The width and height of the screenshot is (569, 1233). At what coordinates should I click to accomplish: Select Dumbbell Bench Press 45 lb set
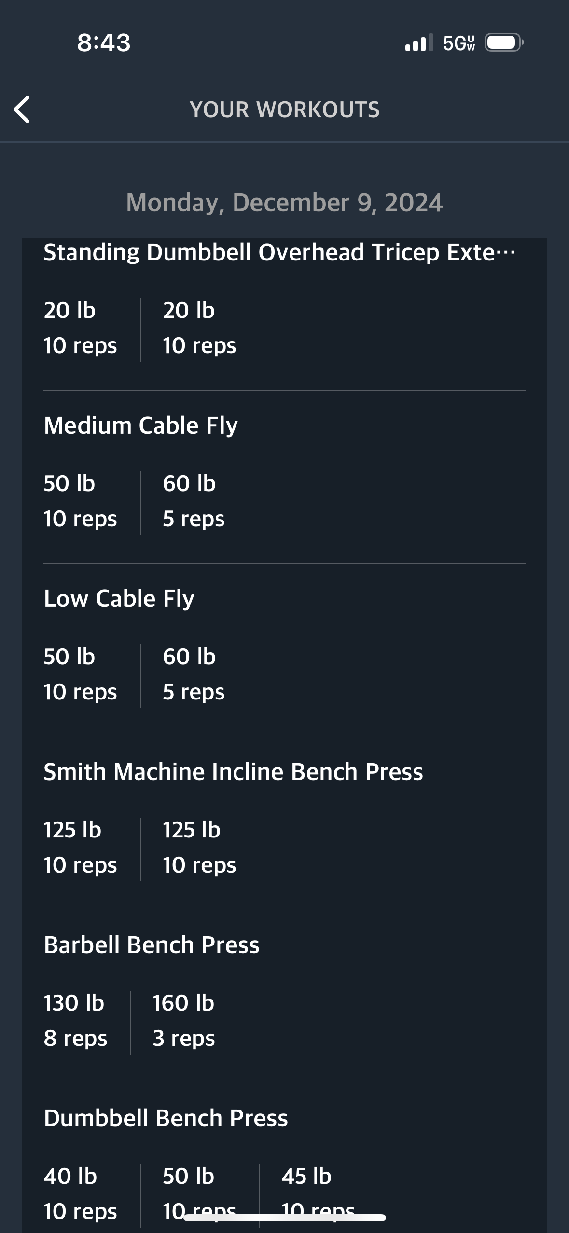click(318, 1194)
